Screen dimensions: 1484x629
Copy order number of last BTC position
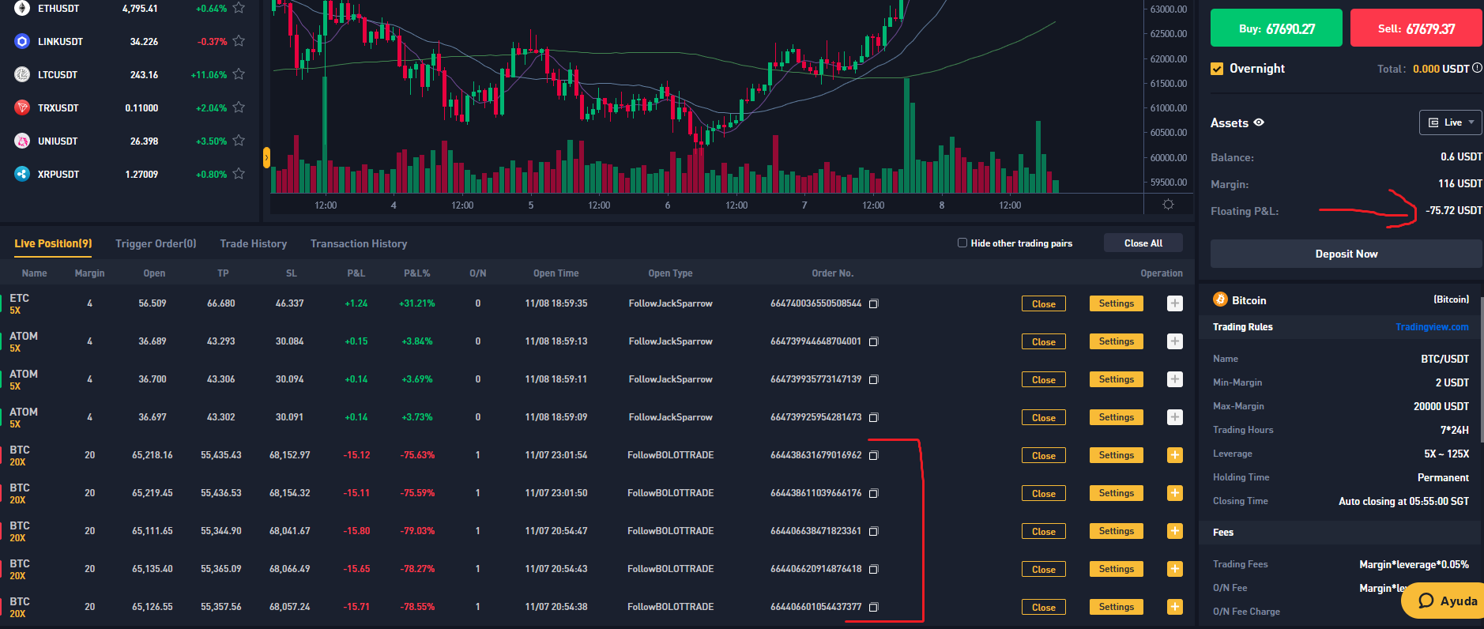coord(874,607)
